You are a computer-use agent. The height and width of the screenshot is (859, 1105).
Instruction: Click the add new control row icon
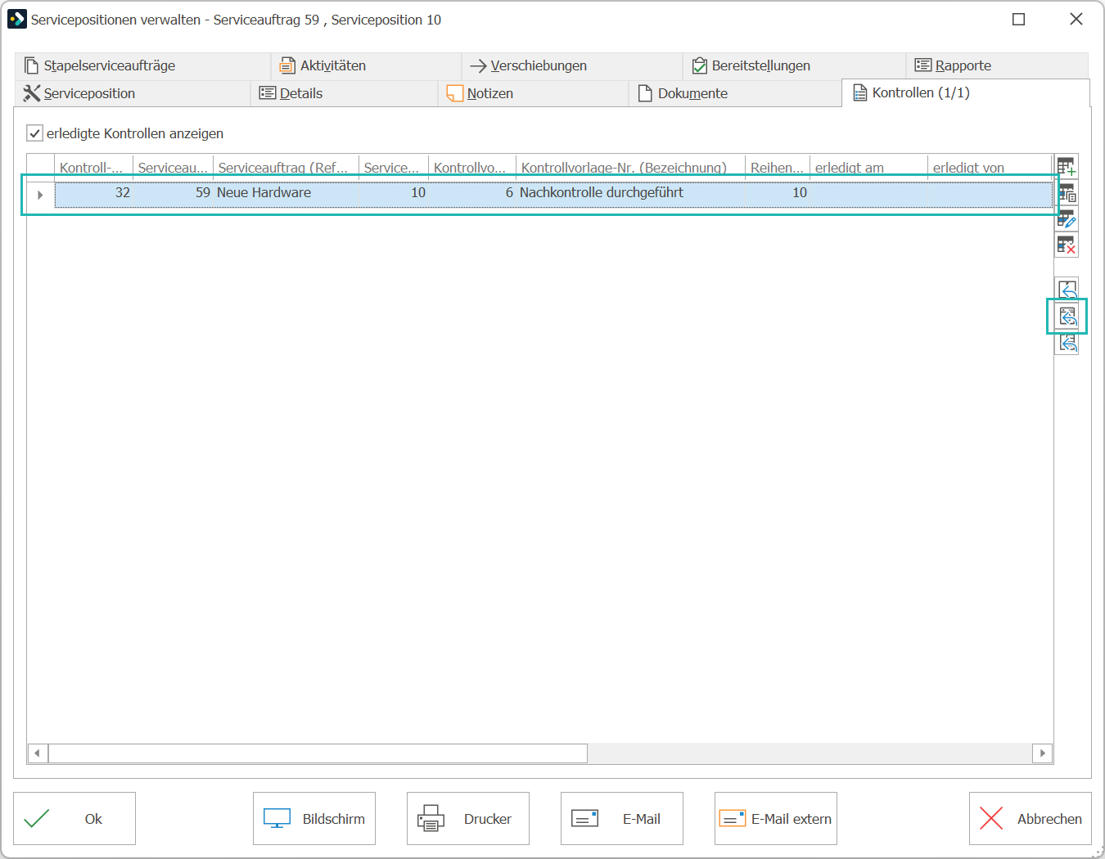coord(1067,167)
